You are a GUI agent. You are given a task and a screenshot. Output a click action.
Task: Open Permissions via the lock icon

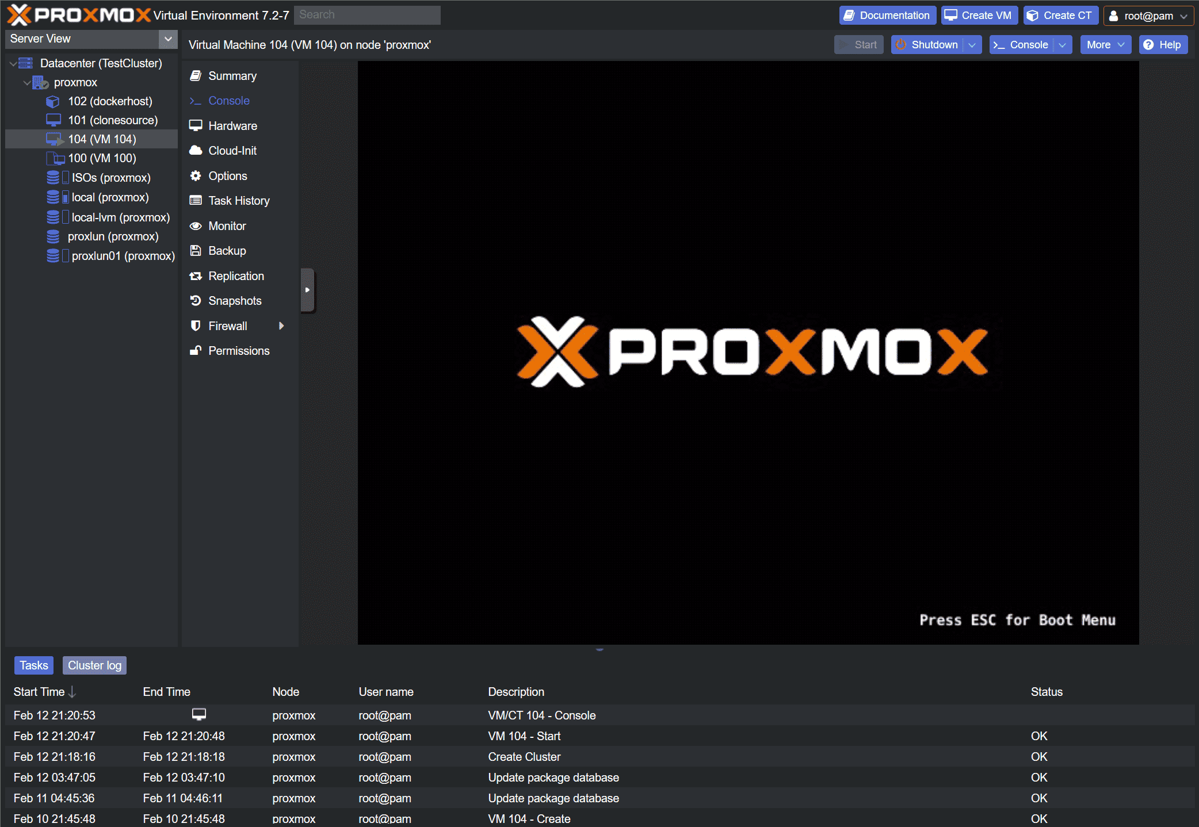coord(196,351)
